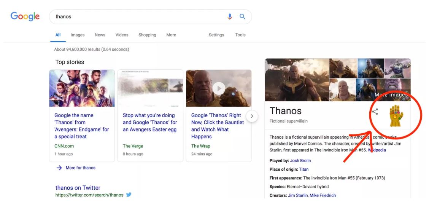Open Wikipedia link in knowledge panel

377,150
